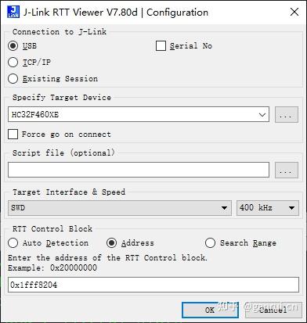Expand the SWD target interface dropdown
The width and height of the screenshot is (307, 323).
point(120,208)
